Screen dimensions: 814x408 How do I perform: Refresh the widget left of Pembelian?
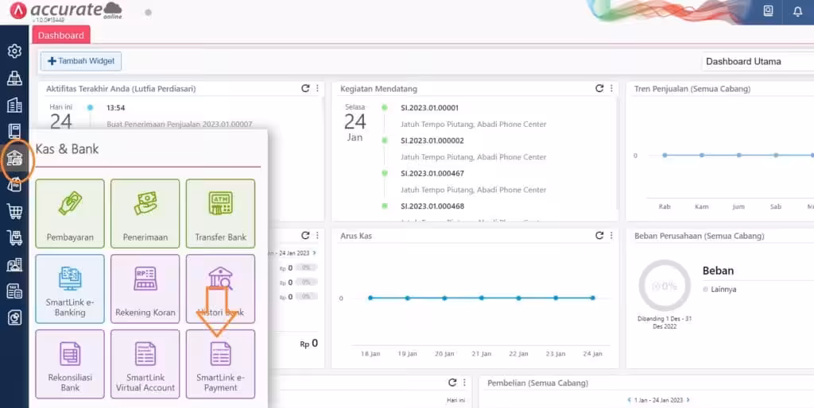(x=452, y=383)
